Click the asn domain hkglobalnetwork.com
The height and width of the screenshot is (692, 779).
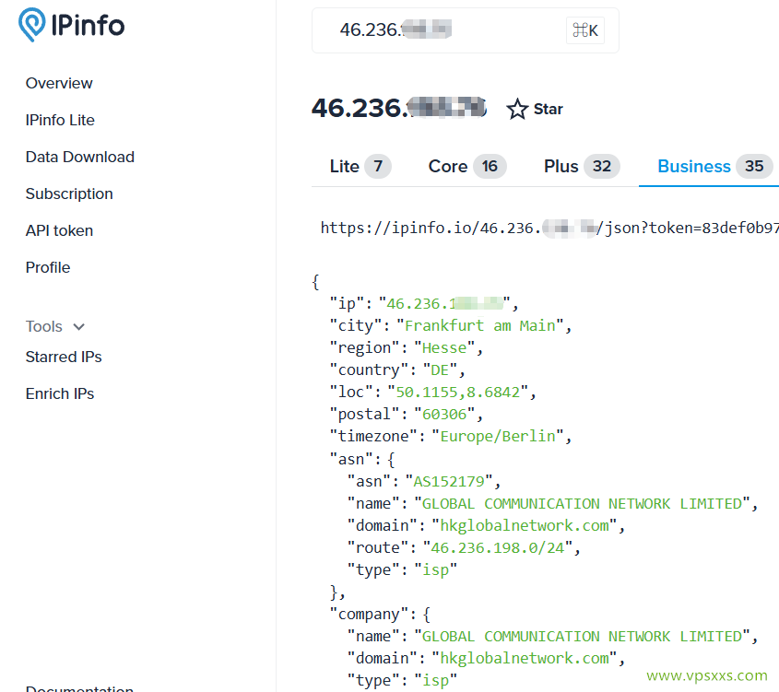[x=525, y=525]
